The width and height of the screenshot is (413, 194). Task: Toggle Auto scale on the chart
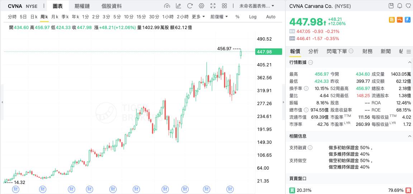coord(271,16)
